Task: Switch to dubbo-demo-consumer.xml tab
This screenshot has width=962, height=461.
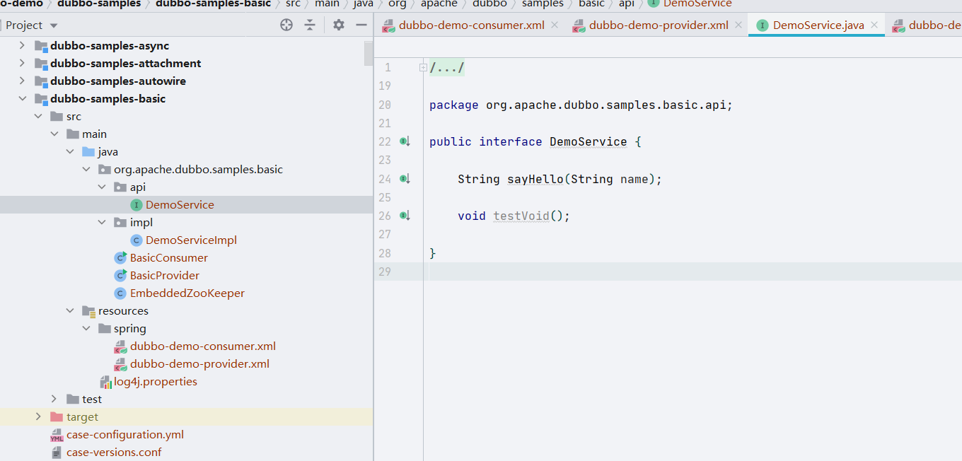Action: 471,25
